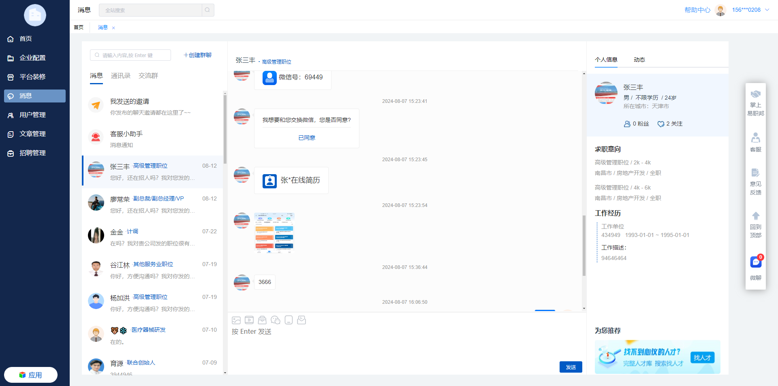
Task: Click the envelope invitation icon in chat toolbar
Action: (301, 320)
